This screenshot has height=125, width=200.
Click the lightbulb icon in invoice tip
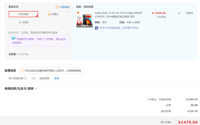(22, 71)
